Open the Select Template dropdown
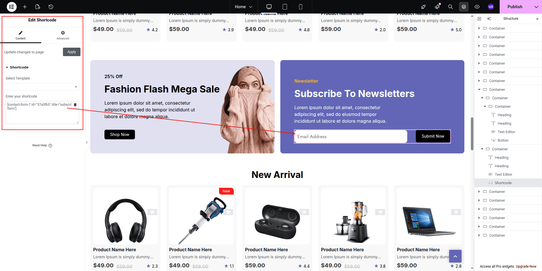Screen dimensions: 542x271 (x=42, y=87)
